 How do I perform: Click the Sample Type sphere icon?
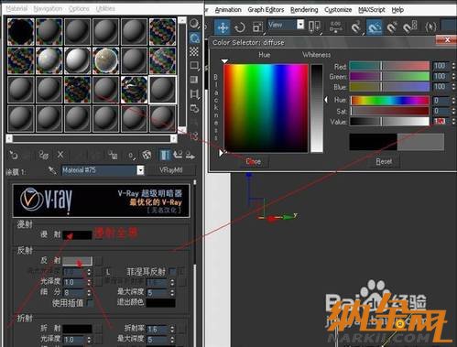[x=194, y=24]
